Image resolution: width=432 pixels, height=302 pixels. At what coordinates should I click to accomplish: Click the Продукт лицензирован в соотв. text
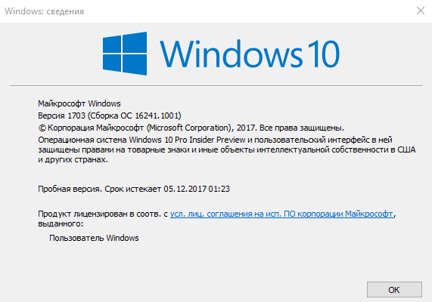(x=99, y=214)
